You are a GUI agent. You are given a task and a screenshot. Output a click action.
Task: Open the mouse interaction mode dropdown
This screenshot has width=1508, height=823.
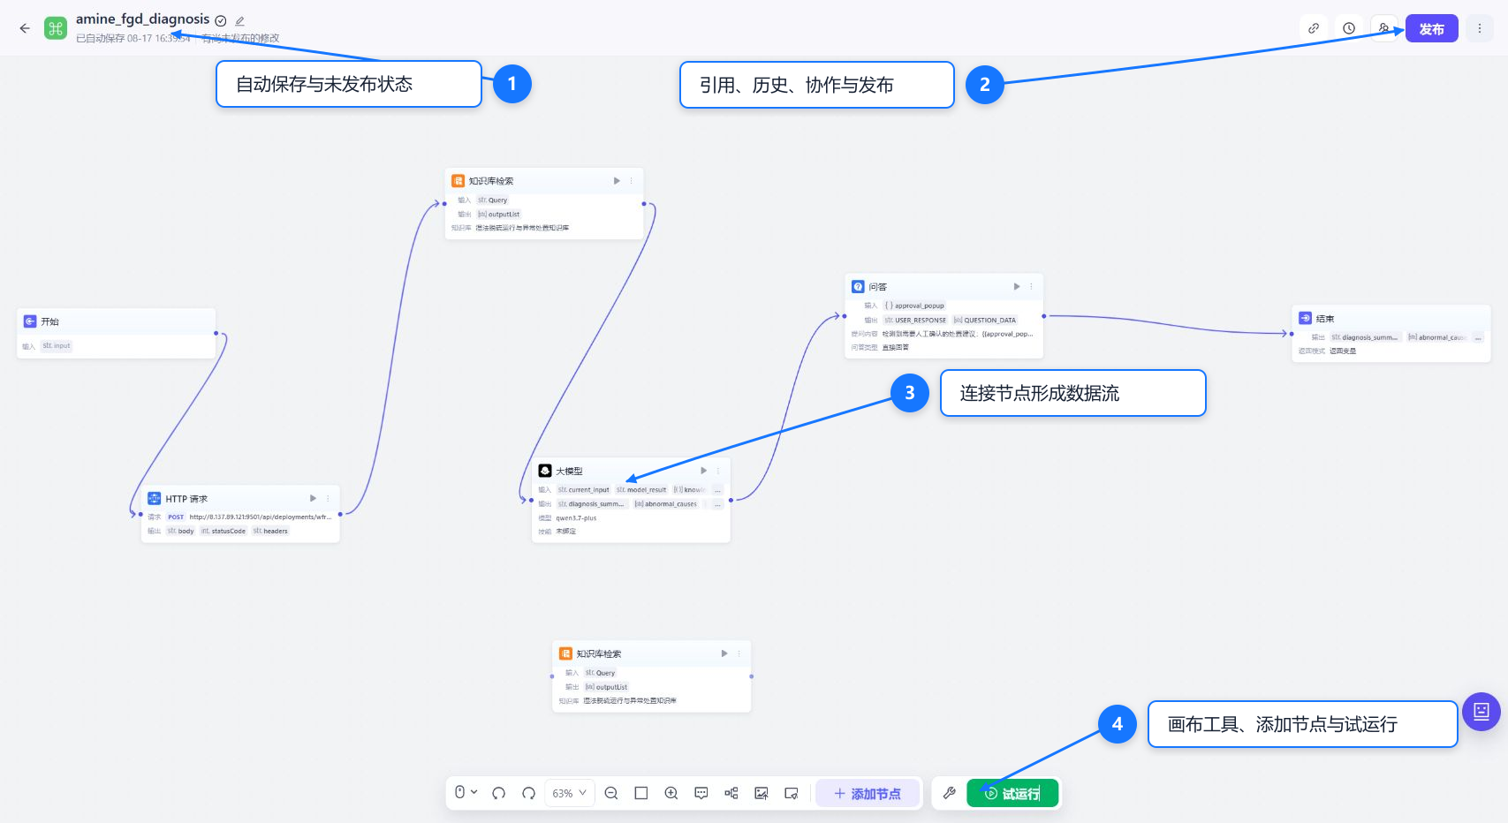click(466, 793)
